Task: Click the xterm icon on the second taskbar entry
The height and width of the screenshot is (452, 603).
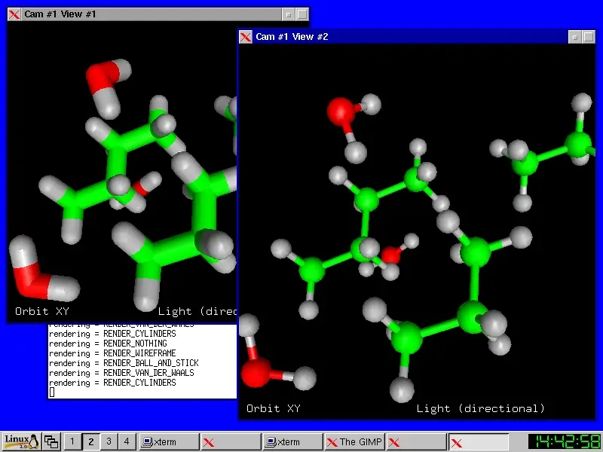Action: coord(271,441)
